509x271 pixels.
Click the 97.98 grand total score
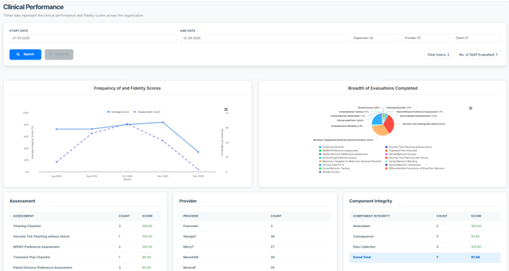pos(475,258)
